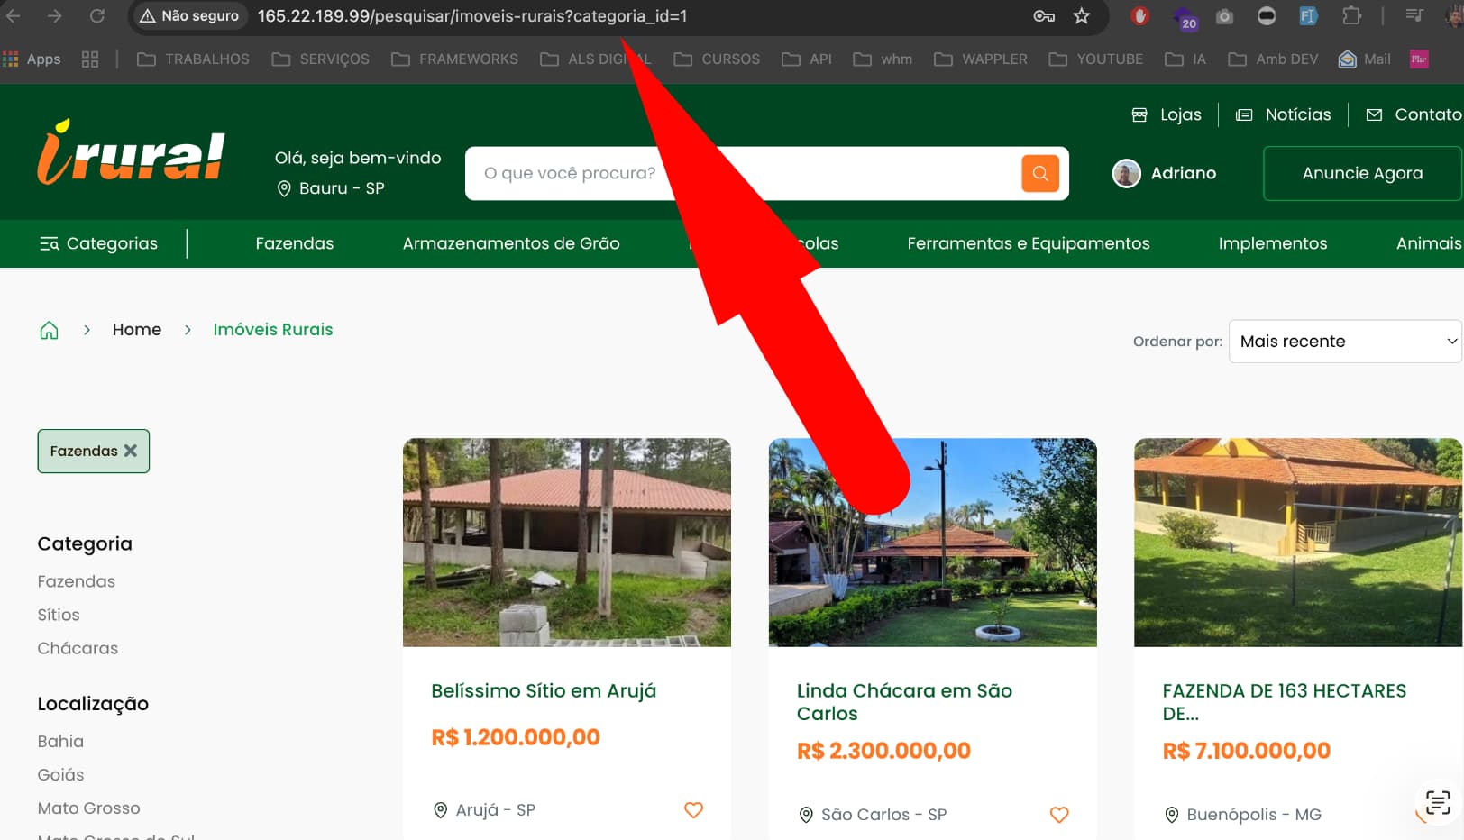Open the Mais recente sort dropdown
Viewport: 1464px width, 840px height.
coord(1344,342)
